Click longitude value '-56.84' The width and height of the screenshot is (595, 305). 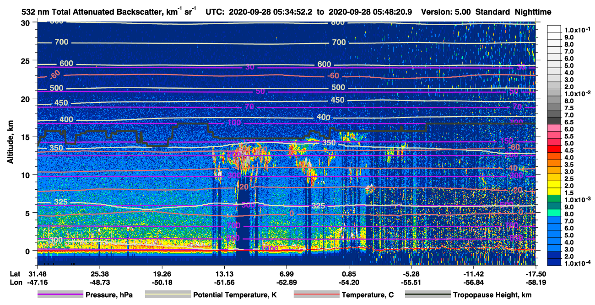click(x=474, y=282)
